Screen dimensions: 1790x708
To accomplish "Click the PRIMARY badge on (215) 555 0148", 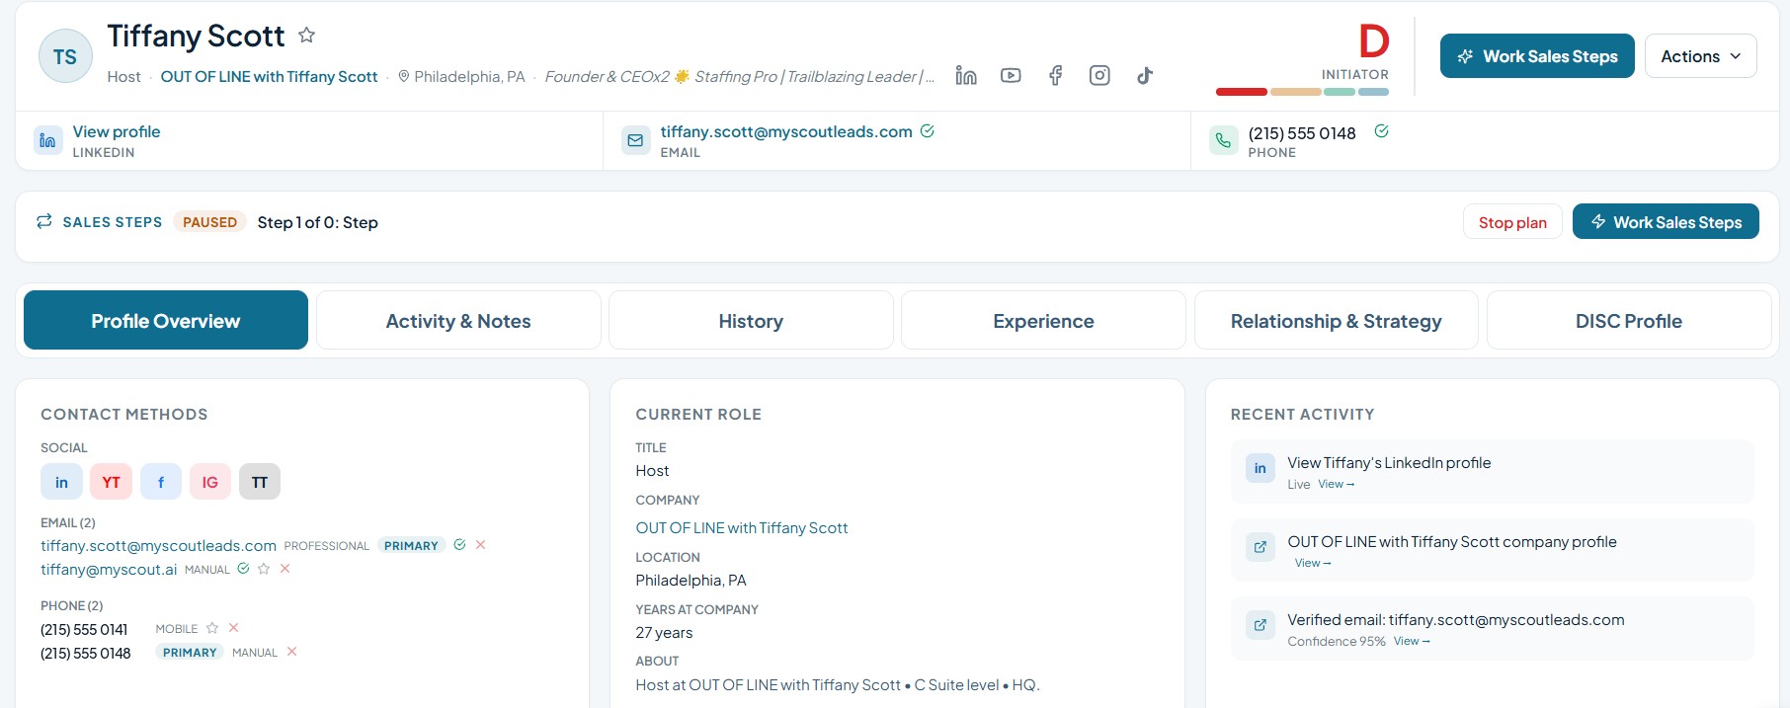I will tap(190, 652).
